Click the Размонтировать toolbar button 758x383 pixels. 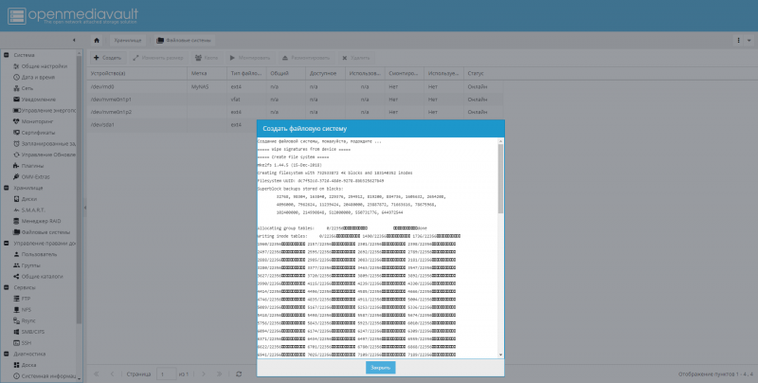[306, 58]
